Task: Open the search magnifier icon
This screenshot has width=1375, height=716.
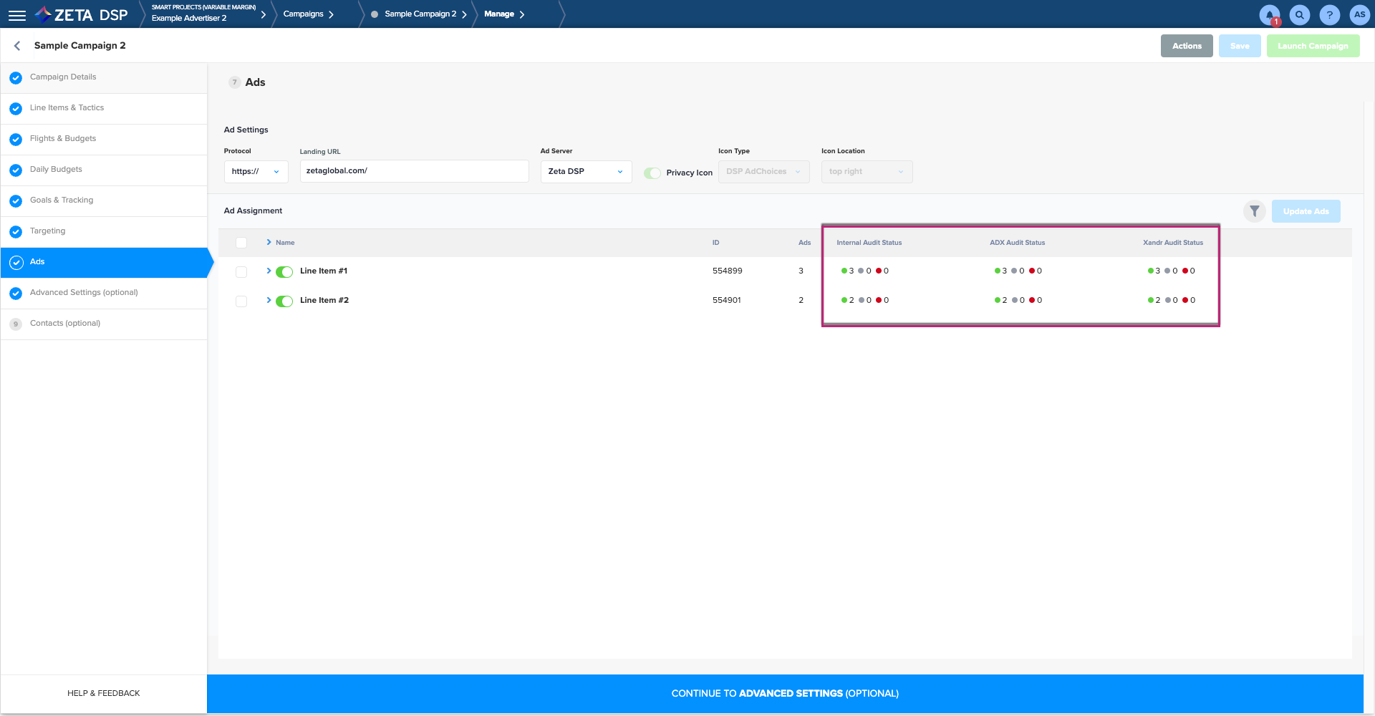Action: 1299,15
